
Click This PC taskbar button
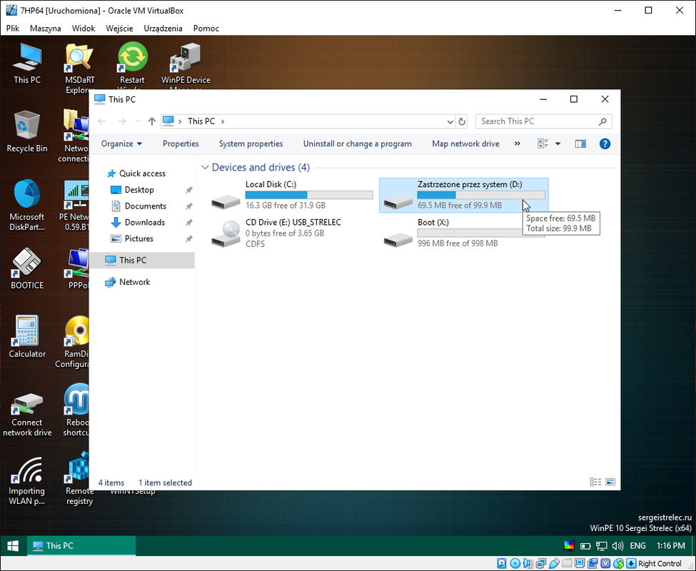pos(81,546)
